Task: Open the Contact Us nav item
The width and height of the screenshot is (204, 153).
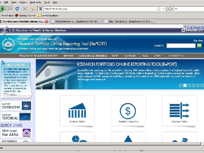Action: [x=176, y=56]
